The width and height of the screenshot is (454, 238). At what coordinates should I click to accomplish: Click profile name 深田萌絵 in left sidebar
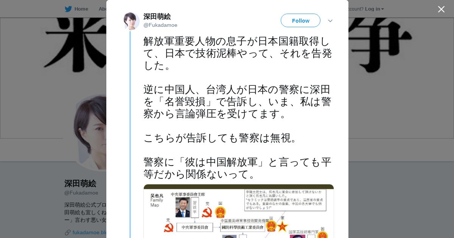80,184
